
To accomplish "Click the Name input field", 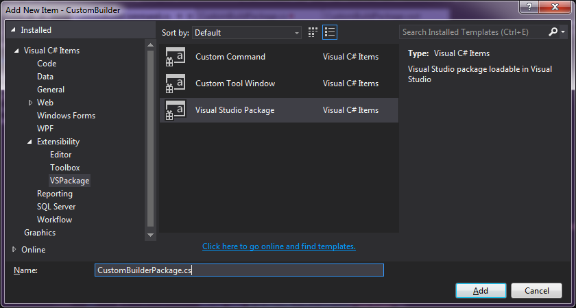I will pyautogui.click(x=239, y=270).
